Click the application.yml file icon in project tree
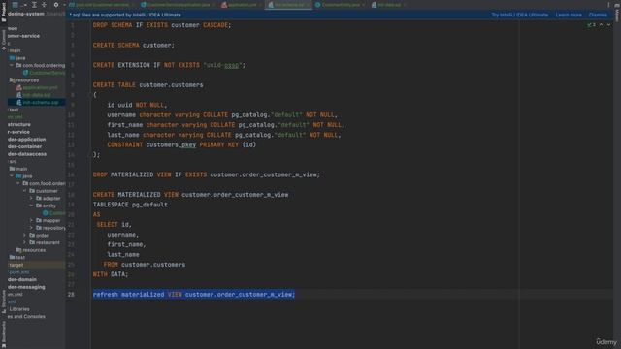 [x=19, y=87]
